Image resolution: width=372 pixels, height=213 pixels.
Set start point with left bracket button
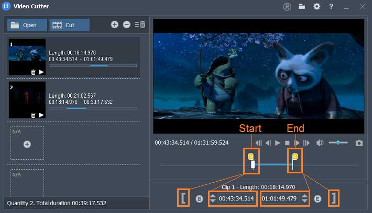(183, 198)
